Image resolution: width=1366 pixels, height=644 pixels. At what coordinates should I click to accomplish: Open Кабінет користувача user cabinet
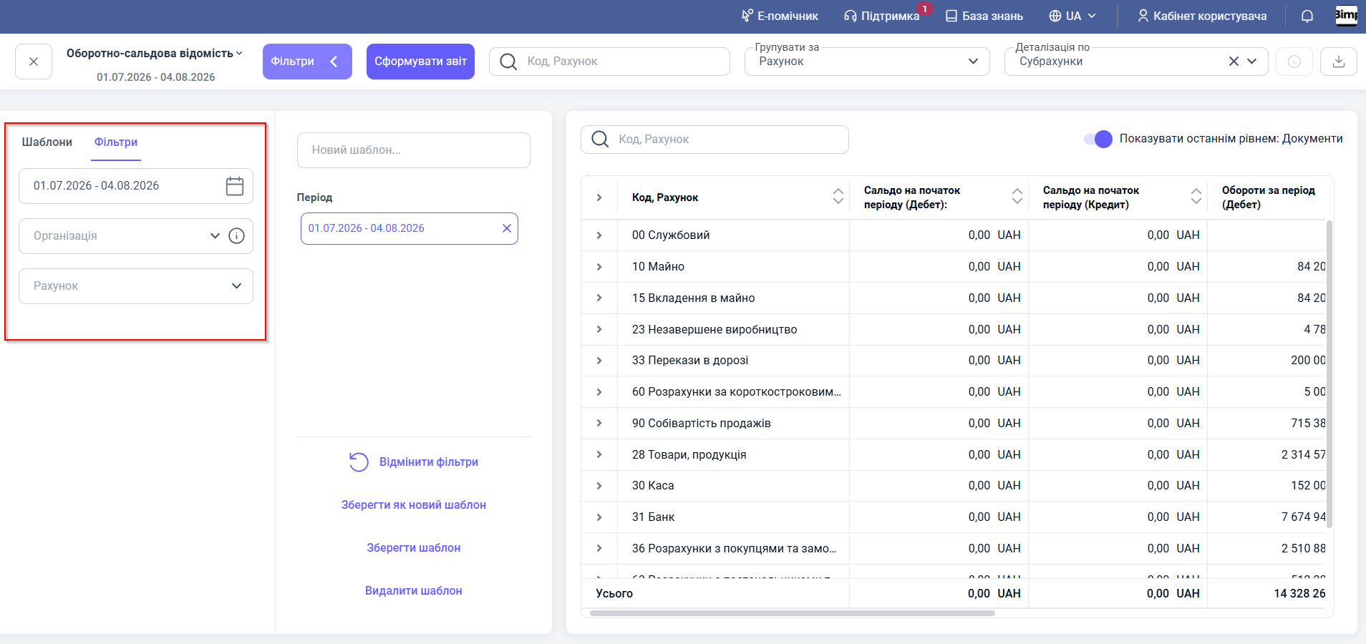pos(1202,16)
